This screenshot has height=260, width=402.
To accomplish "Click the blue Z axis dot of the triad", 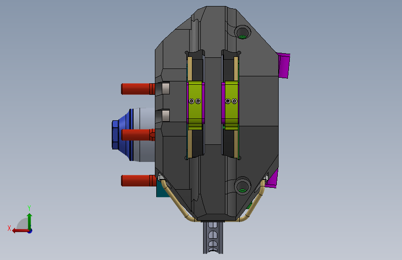I will 30,231.
